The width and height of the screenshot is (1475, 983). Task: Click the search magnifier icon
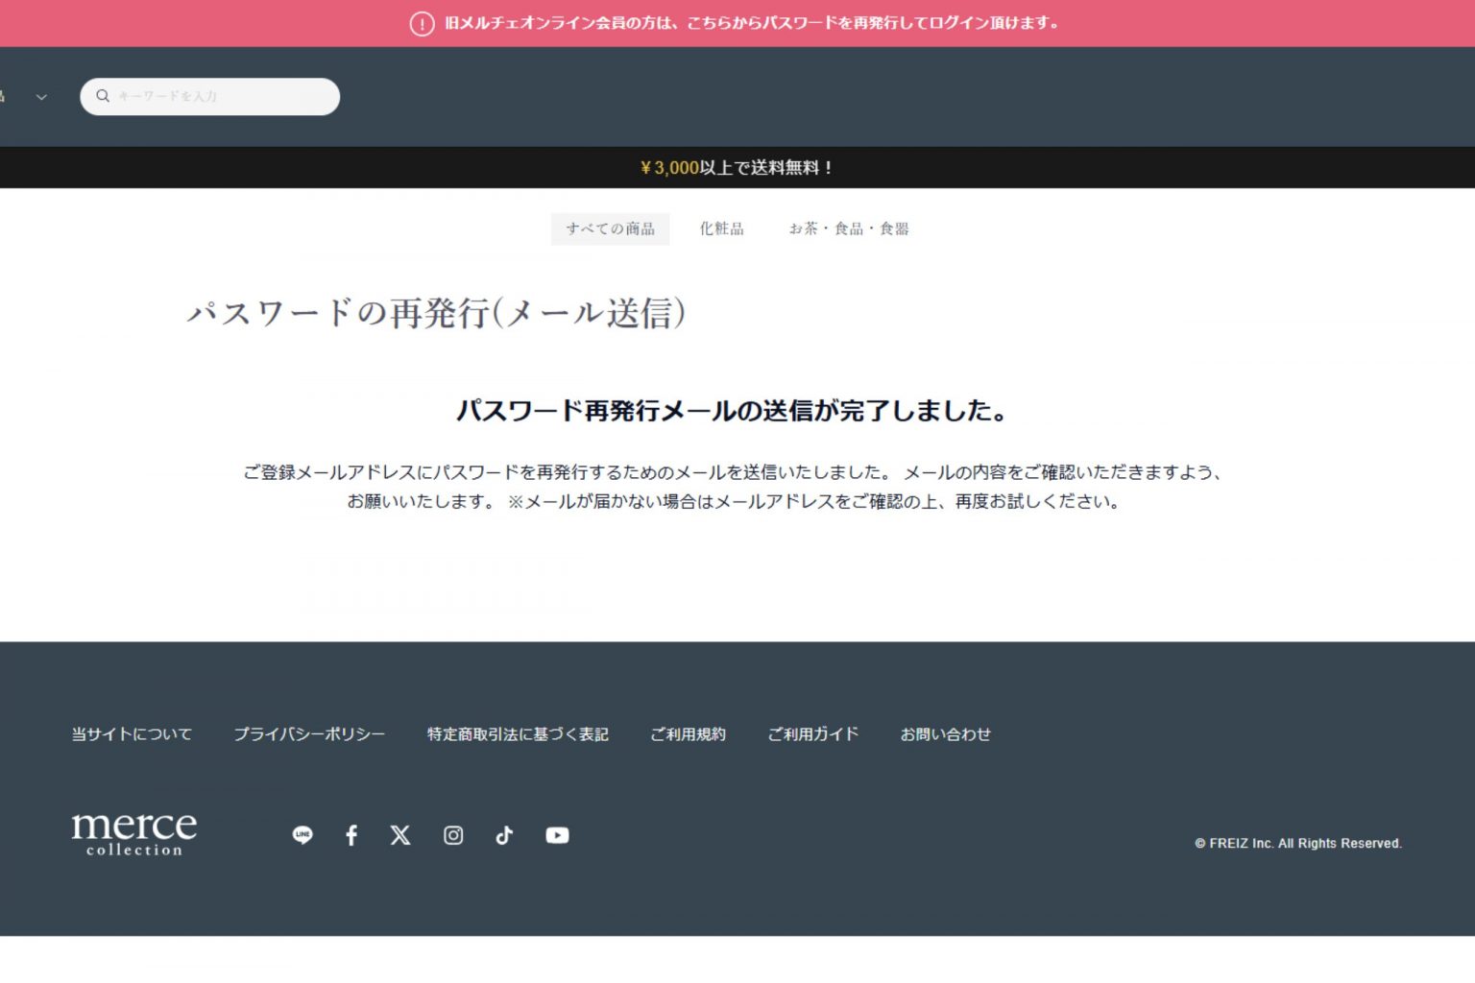pos(103,96)
